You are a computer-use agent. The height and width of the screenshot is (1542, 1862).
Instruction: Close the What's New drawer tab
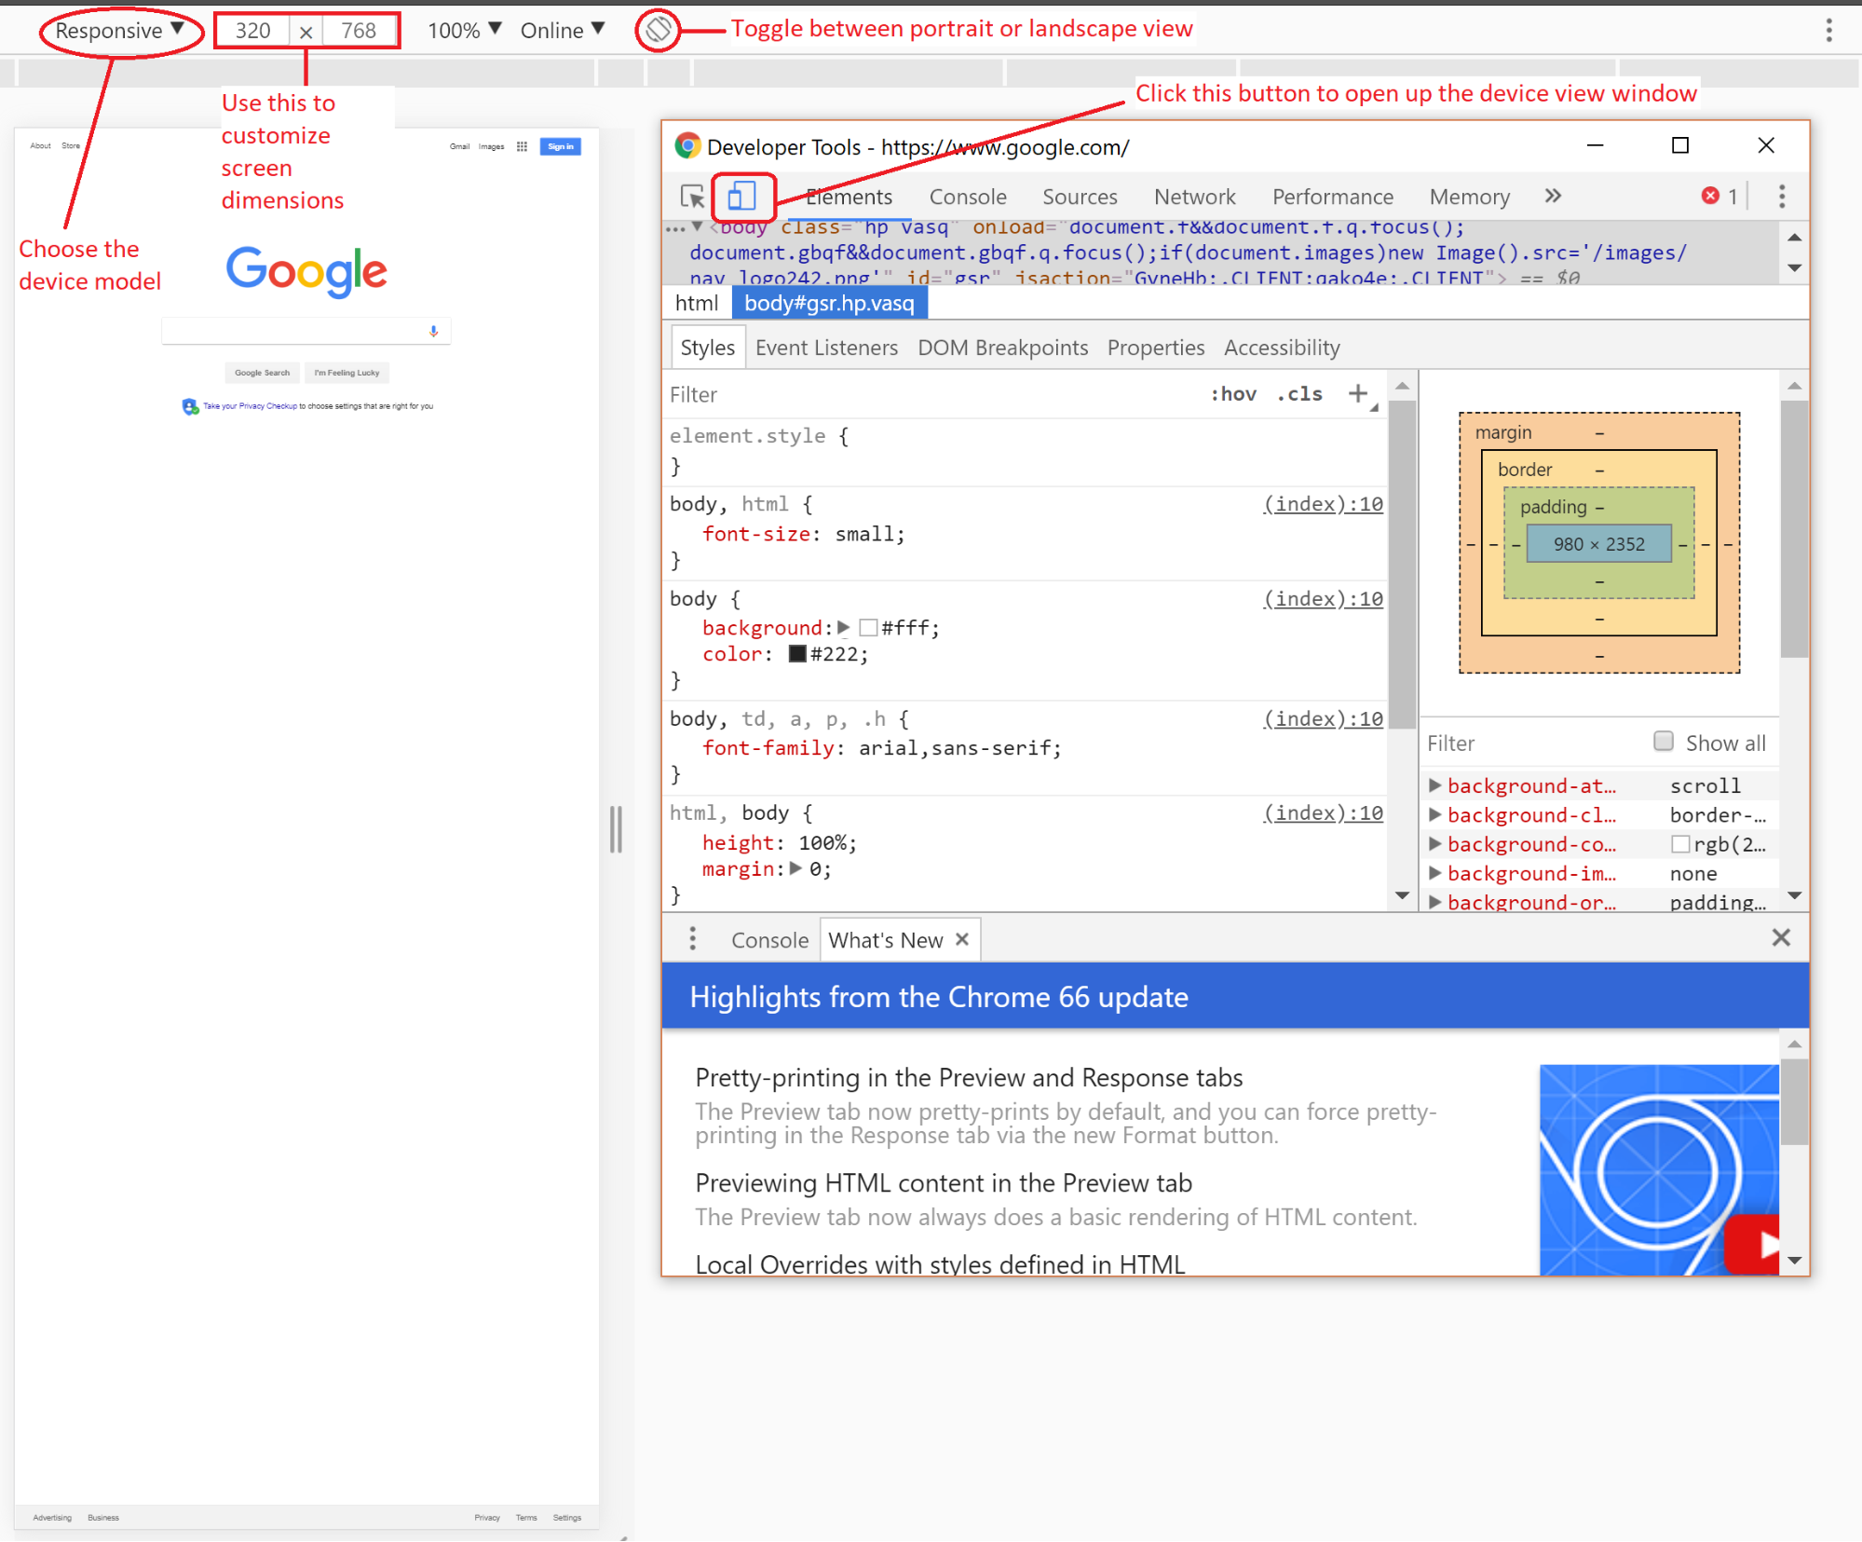click(962, 939)
